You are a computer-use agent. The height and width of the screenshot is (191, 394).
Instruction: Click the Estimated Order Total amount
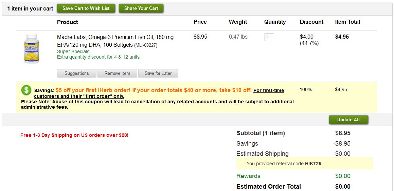coord(343,187)
